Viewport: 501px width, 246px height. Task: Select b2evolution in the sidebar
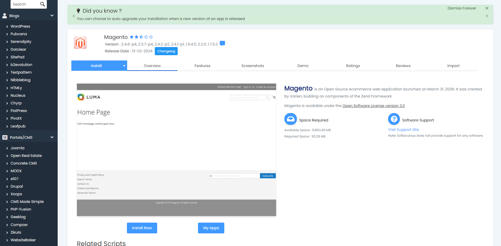tap(21, 65)
